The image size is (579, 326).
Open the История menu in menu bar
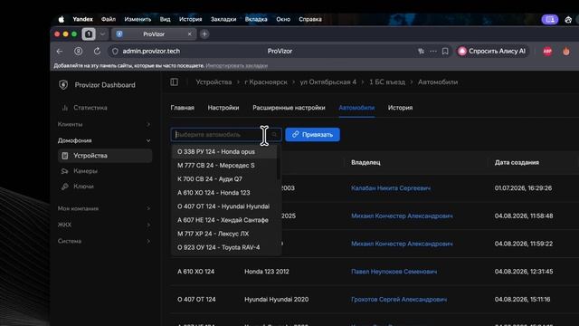pyautogui.click(x=191, y=19)
